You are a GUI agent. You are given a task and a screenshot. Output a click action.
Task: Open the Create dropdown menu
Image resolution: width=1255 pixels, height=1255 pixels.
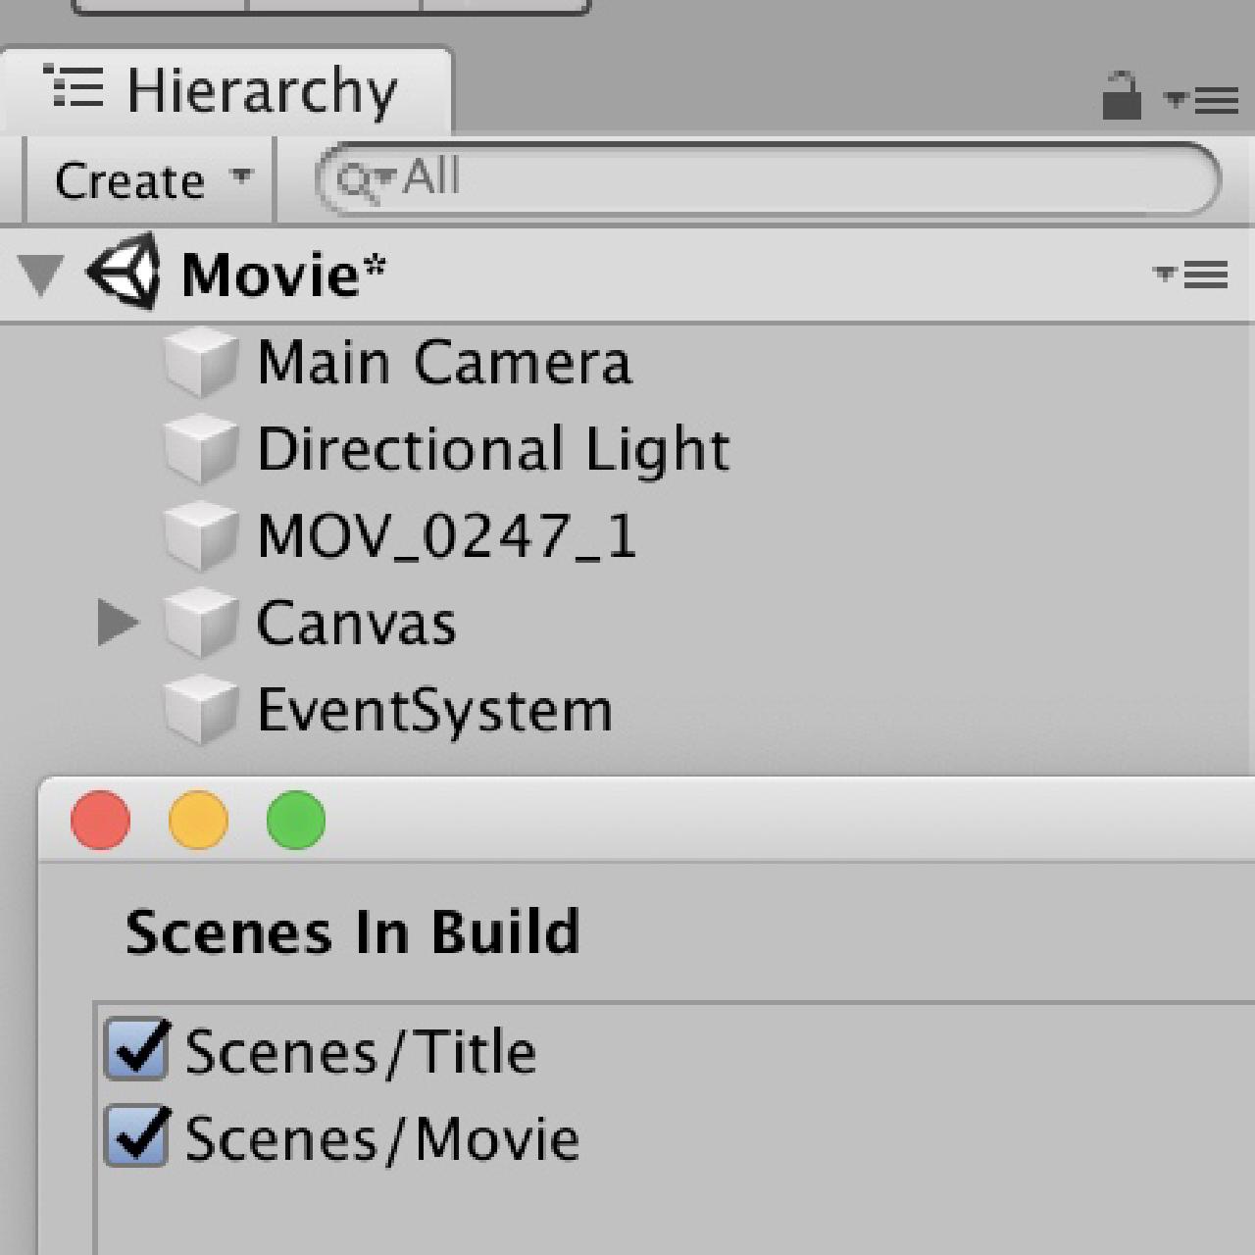click(150, 181)
